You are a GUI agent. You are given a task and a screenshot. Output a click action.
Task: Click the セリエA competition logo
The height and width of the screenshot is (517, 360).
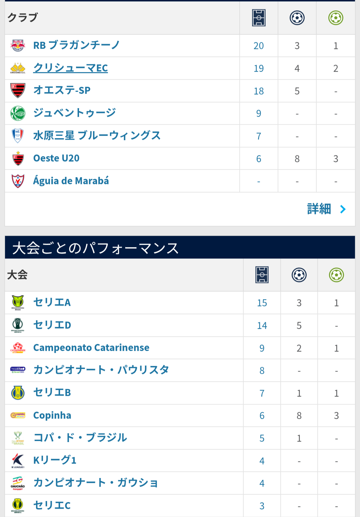18,303
